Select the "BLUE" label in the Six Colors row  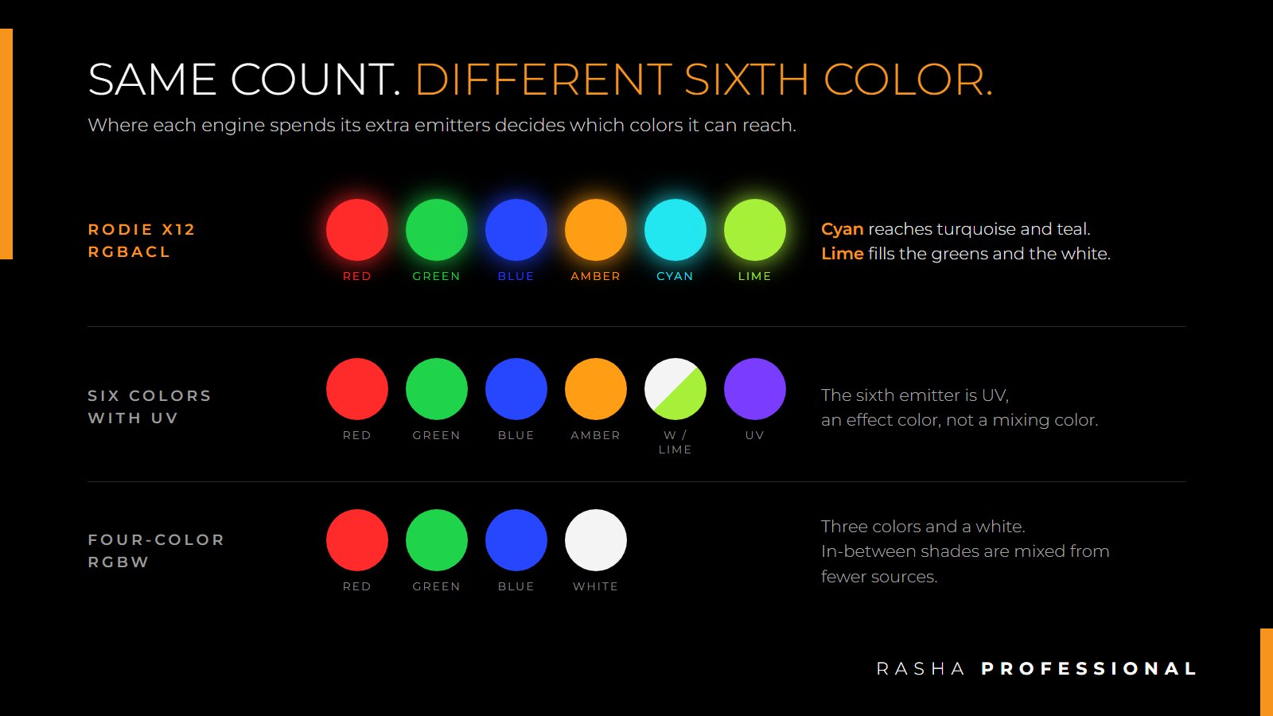(x=516, y=435)
